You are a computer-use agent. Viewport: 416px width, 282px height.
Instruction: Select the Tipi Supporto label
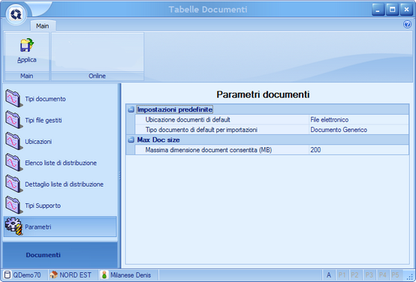coord(43,205)
